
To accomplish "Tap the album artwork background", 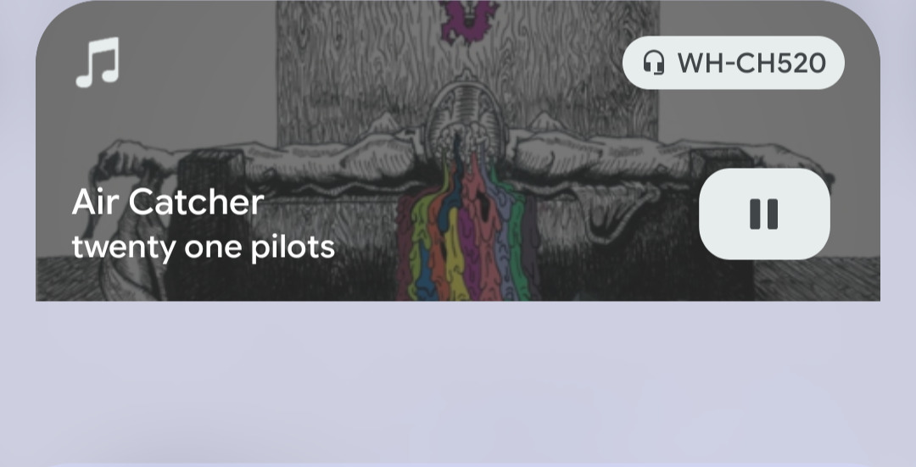I will (458, 151).
